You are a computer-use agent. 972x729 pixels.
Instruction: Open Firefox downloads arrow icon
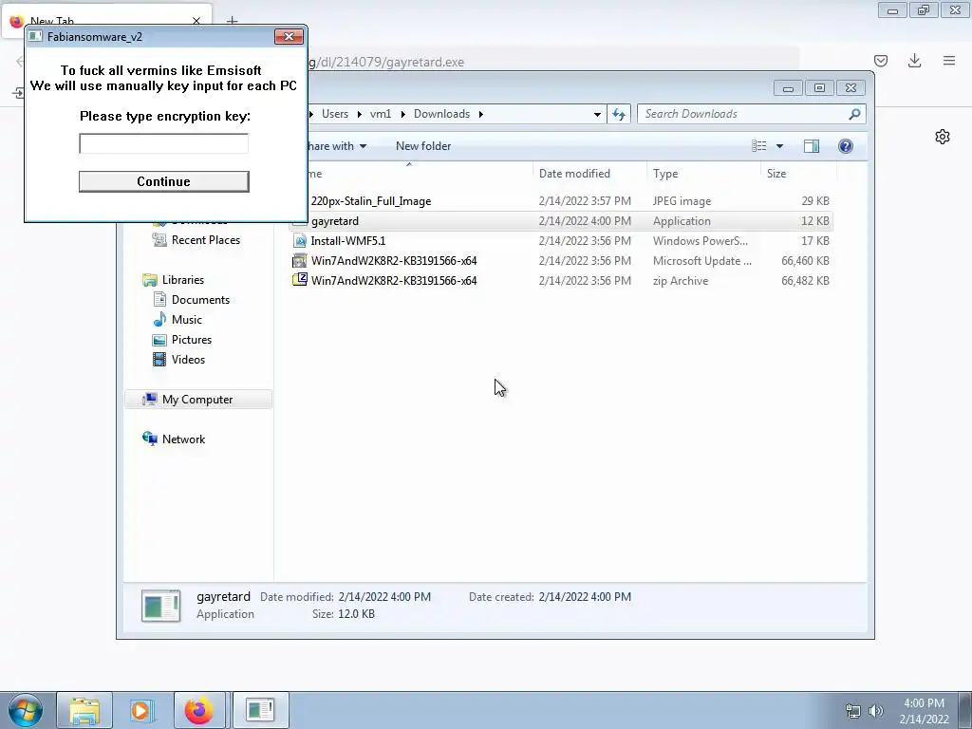[x=914, y=61]
